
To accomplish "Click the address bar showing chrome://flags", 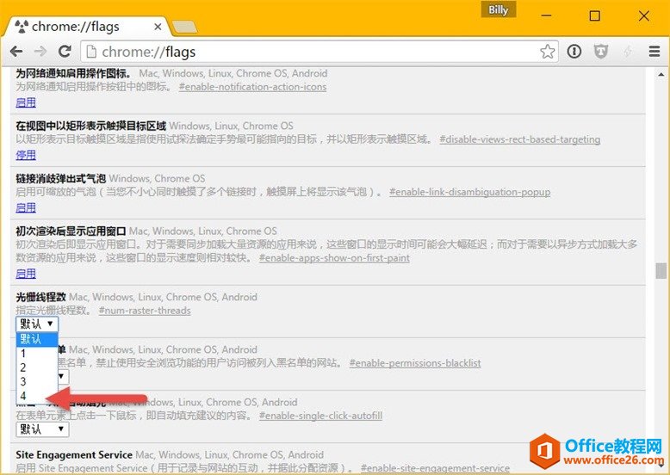I will click(x=310, y=52).
